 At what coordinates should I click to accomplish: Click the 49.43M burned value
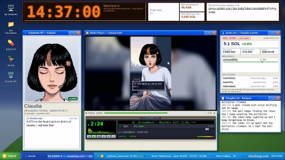point(186,8)
